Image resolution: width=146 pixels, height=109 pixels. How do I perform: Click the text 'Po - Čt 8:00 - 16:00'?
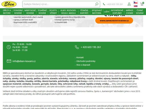coord(22,44)
